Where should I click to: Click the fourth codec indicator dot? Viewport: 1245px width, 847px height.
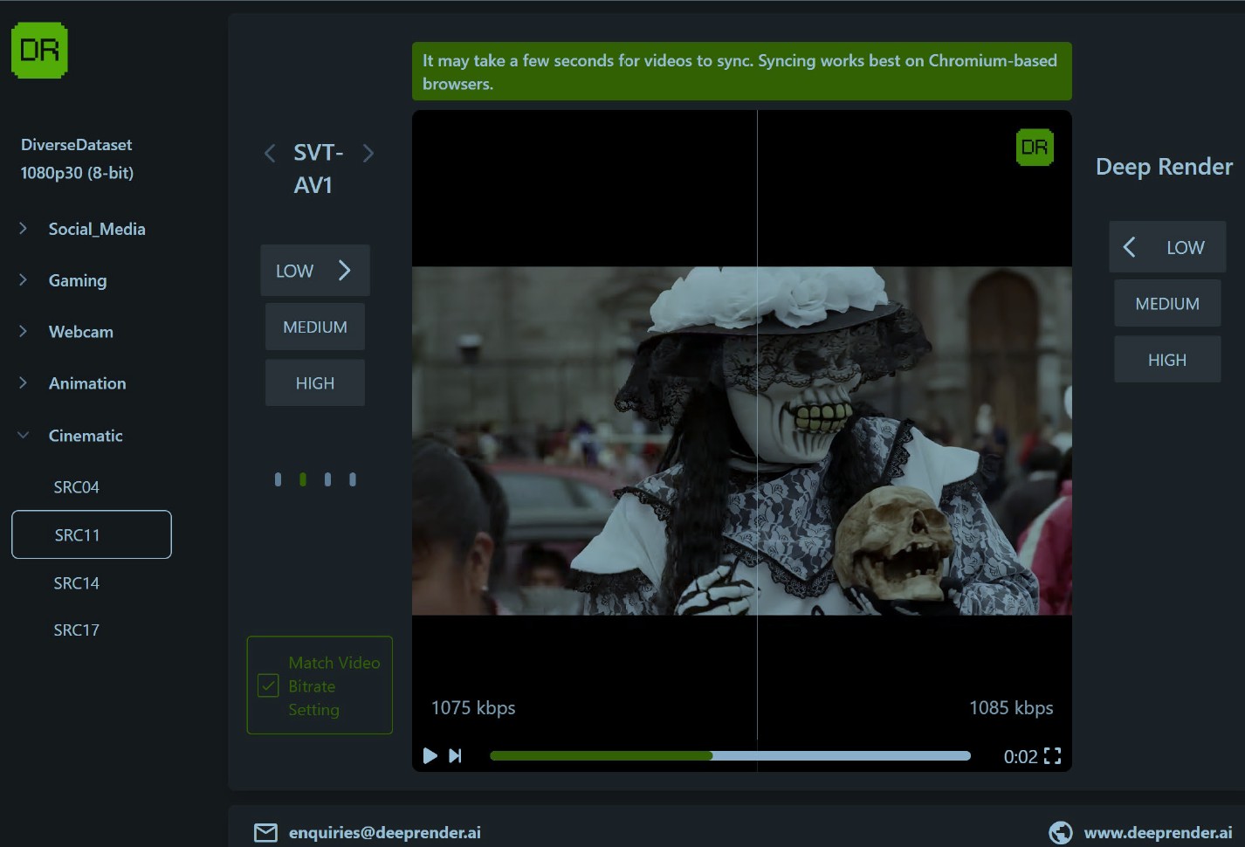coord(353,479)
